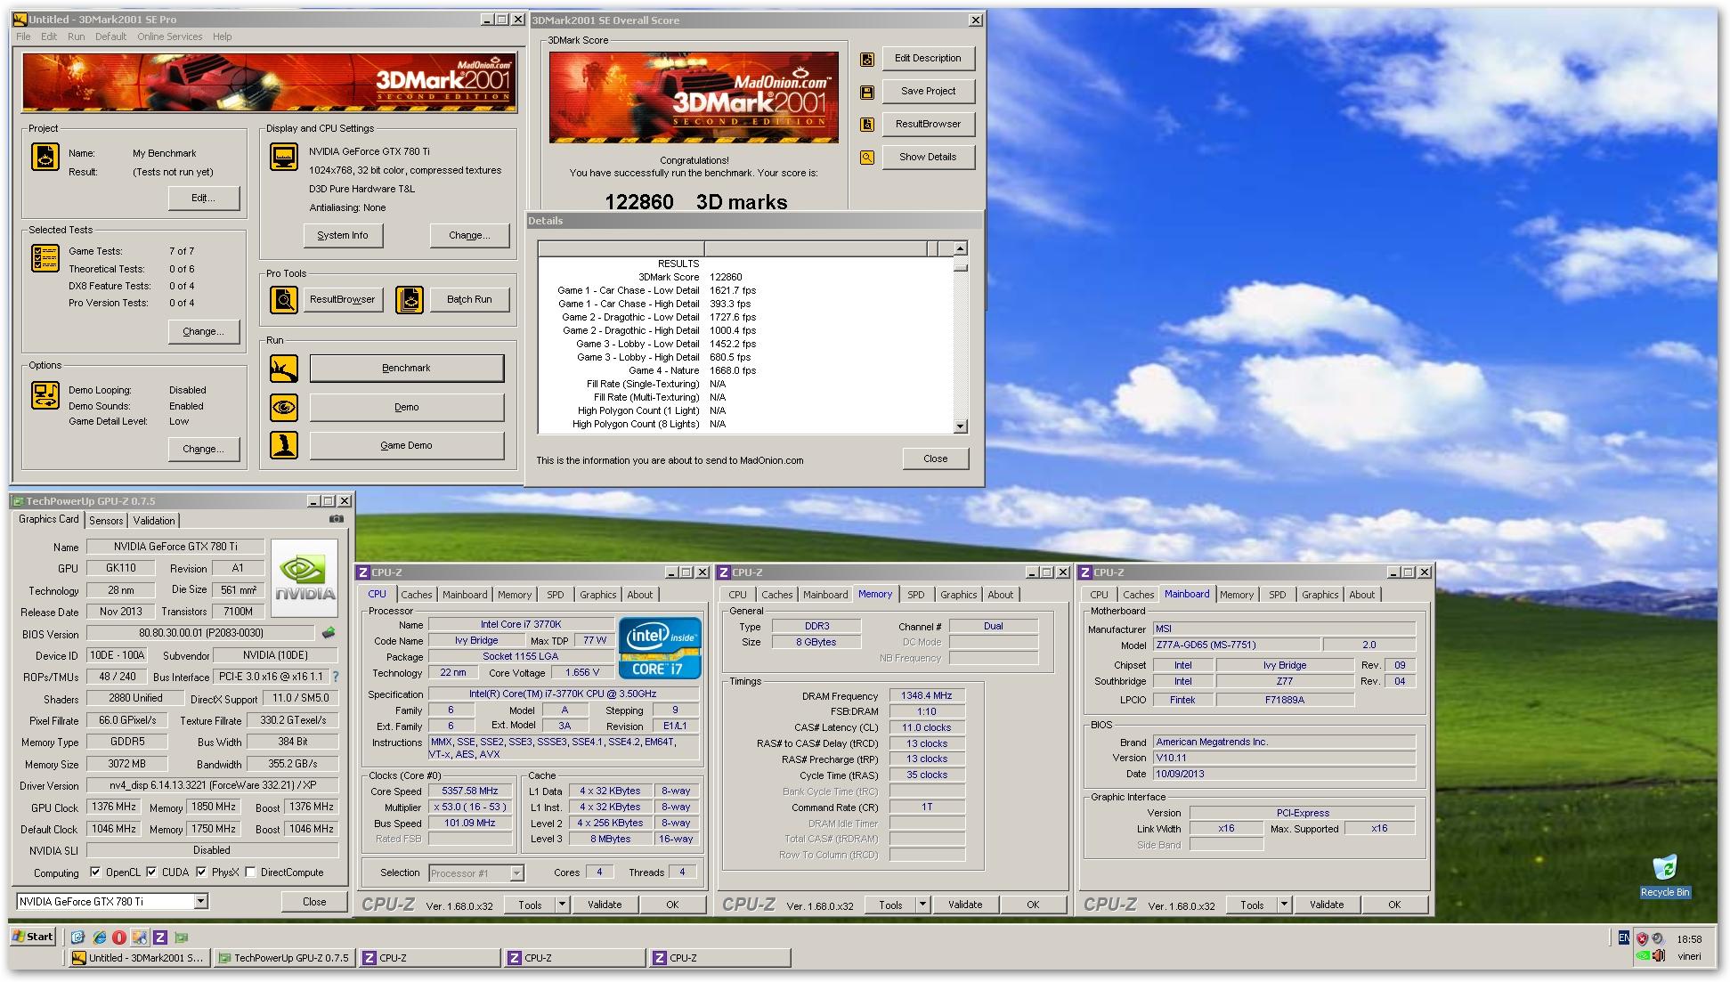
Task: Open the Online Services menu in 3DMark2001
Action: (x=169, y=37)
